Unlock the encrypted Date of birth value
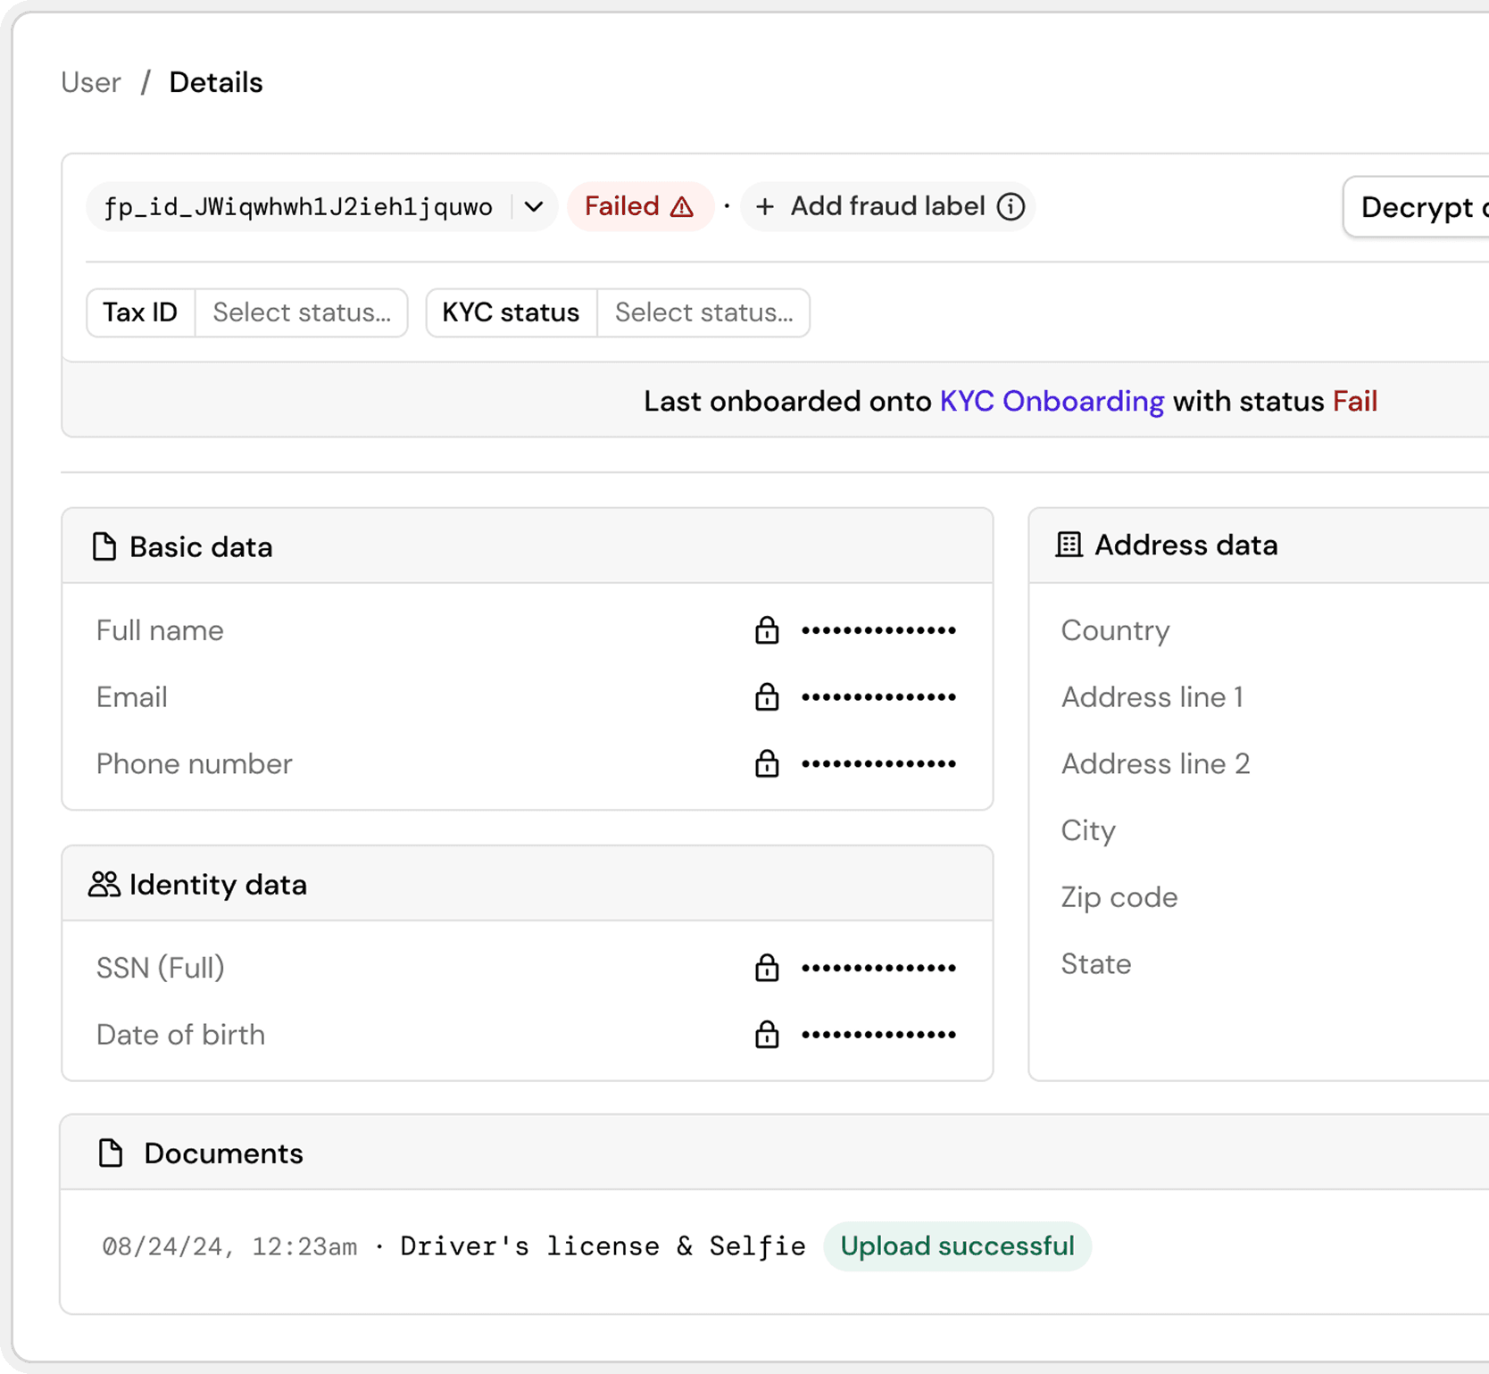 pos(765,1034)
